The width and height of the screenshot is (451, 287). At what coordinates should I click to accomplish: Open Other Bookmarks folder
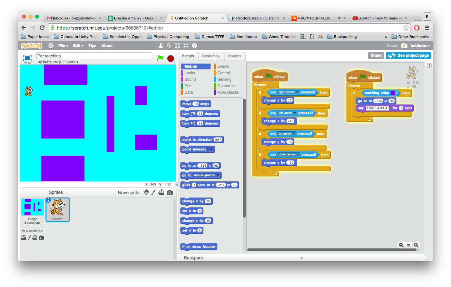click(x=410, y=37)
